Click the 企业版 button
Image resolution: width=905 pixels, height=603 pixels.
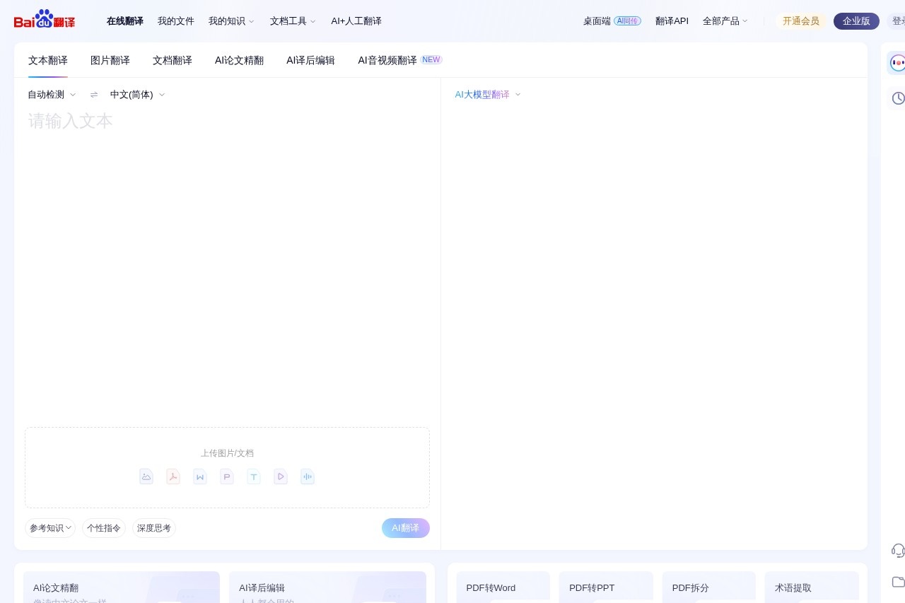point(856,21)
